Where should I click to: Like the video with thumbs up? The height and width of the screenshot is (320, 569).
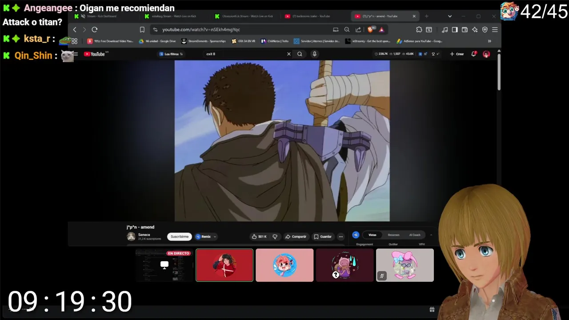[259, 237]
